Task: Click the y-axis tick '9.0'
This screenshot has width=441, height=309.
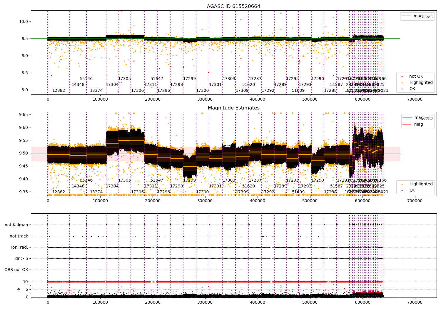Action: [x=25, y=56]
